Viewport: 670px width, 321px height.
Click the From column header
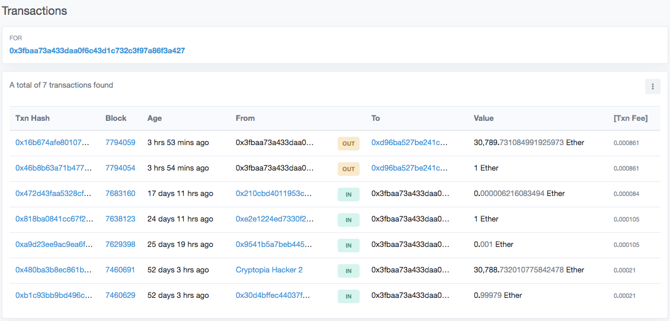(x=245, y=118)
